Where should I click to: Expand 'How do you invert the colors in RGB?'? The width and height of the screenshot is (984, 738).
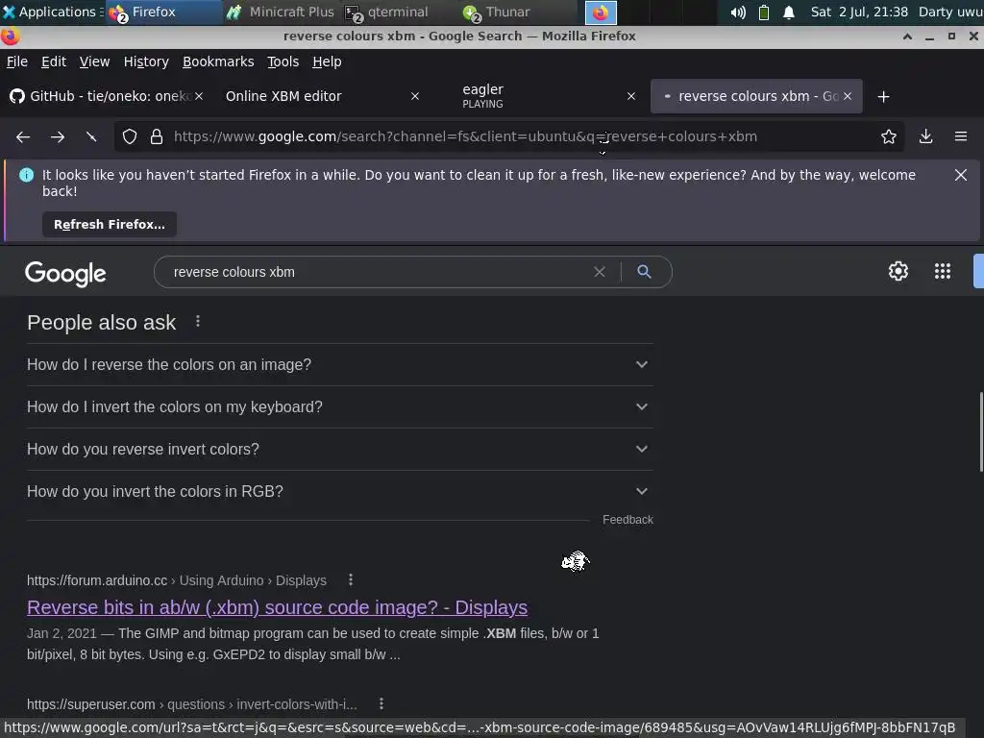click(339, 491)
